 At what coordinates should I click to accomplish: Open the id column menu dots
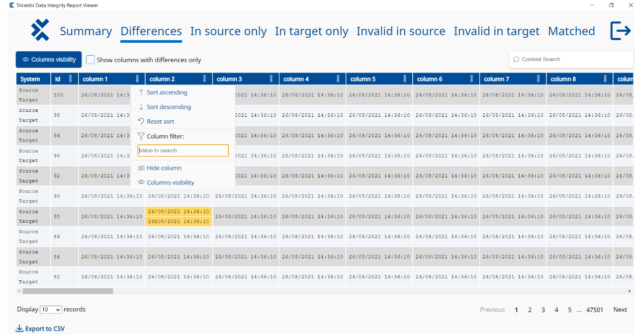[x=71, y=79]
